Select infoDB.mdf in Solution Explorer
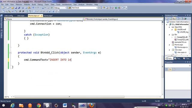192x108 pixels. [181, 29]
